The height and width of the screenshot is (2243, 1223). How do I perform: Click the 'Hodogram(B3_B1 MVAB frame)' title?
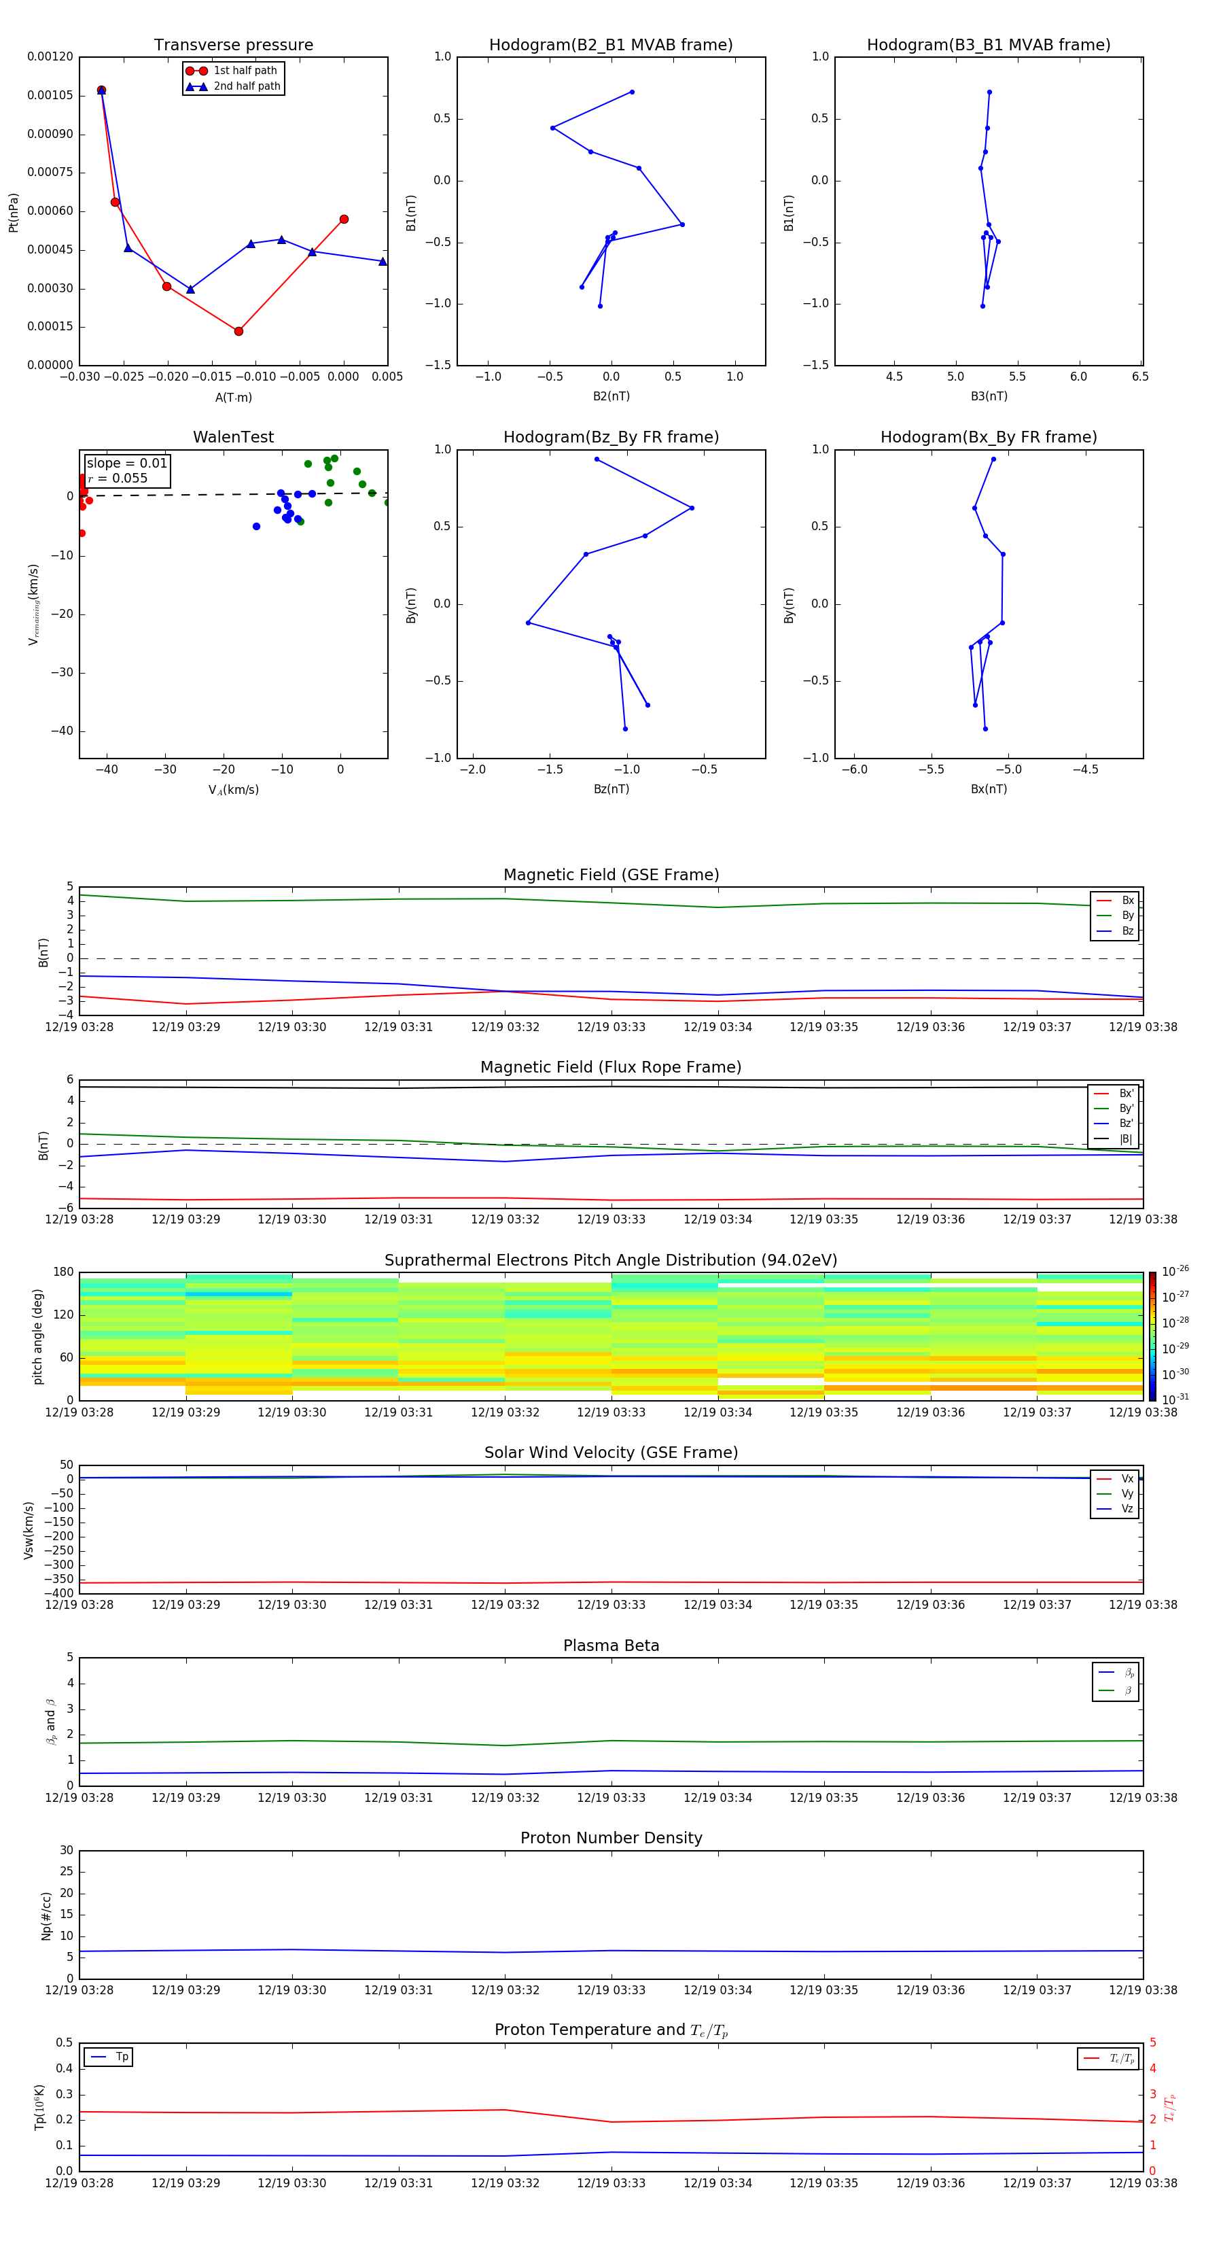coord(989,46)
